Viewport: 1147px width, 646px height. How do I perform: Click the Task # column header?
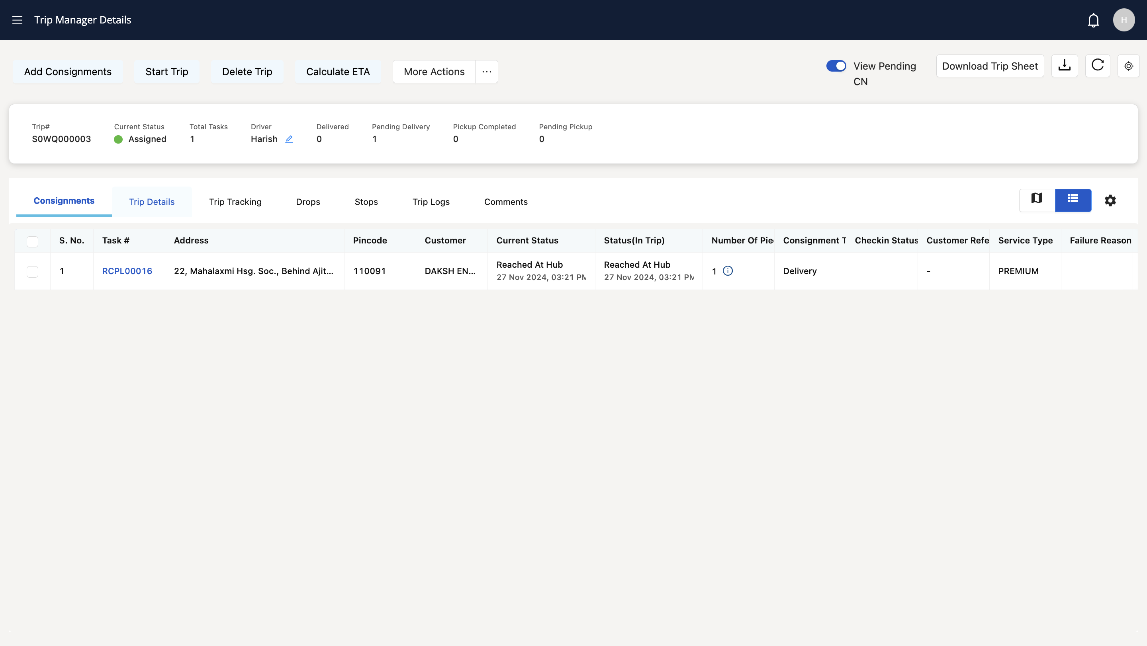point(129,241)
